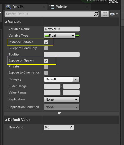Click the Details tab magnifier info icon

click(9, 7)
